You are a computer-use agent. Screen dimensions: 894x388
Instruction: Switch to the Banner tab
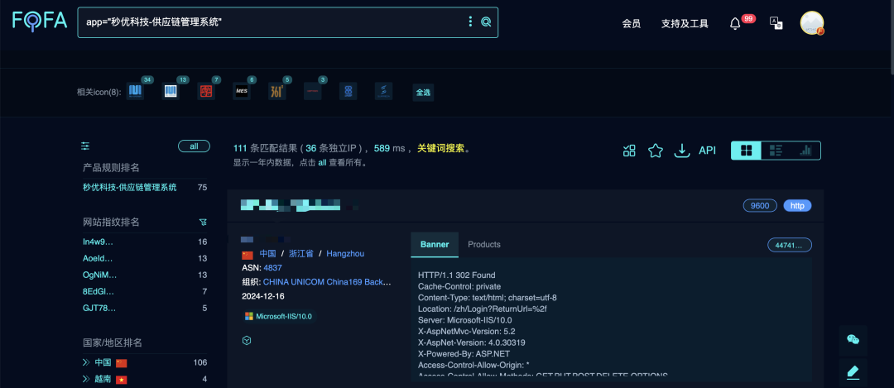click(x=435, y=244)
